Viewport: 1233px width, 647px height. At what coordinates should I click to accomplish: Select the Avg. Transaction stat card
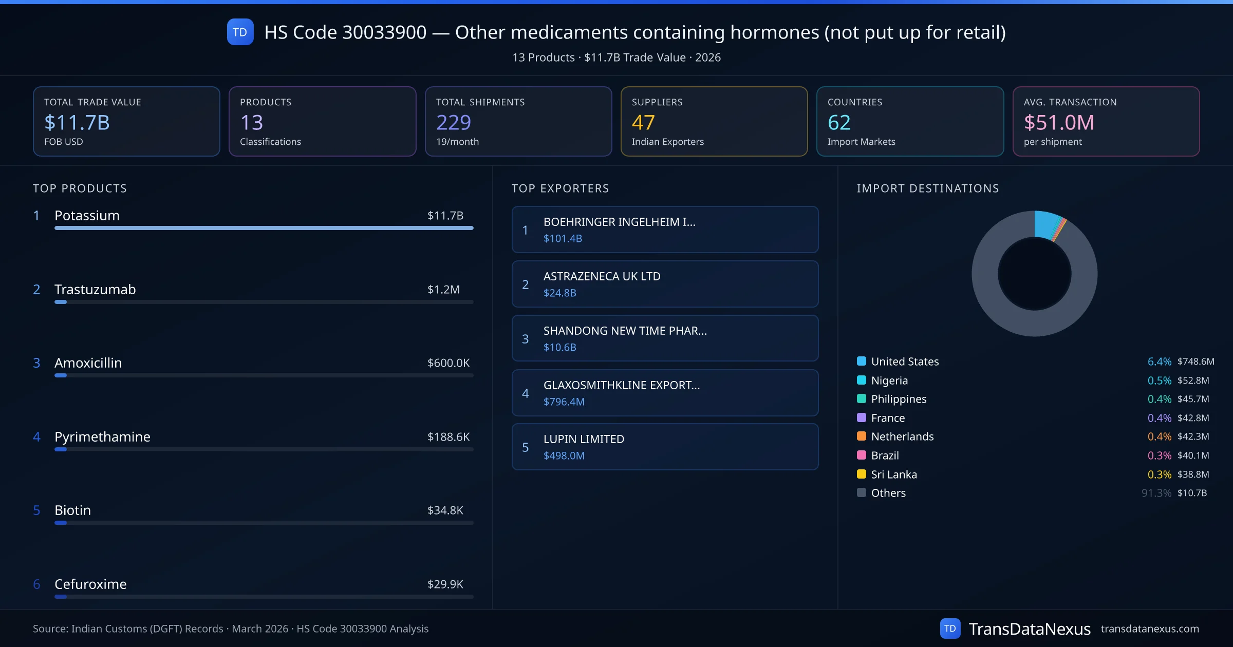tap(1106, 121)
